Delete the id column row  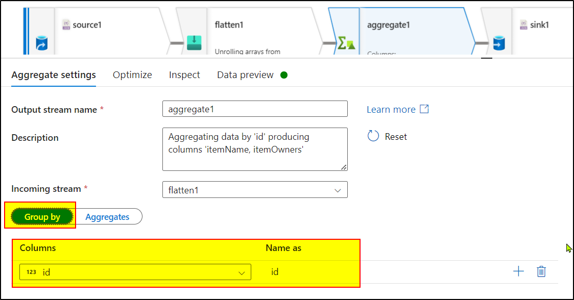541,271
